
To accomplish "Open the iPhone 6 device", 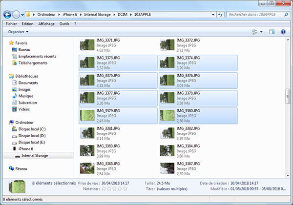I will [x=26, y=148].
